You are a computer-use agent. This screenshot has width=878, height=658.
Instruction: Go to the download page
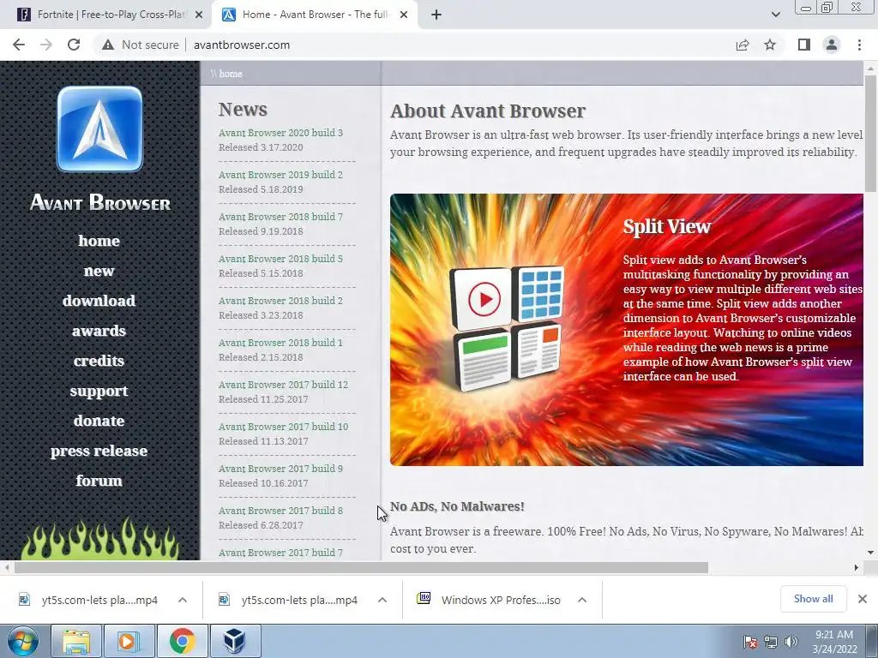[99, 301]
